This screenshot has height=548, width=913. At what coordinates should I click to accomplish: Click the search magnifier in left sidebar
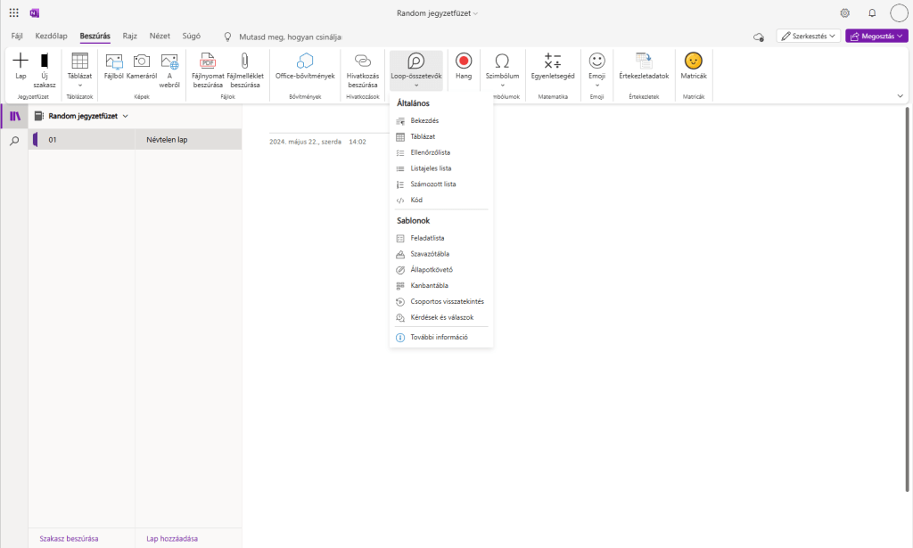14,141
